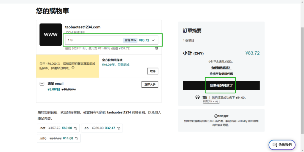Click the 立即入手 button for professional email
This screenshot has height=152, width=304.
150,84
